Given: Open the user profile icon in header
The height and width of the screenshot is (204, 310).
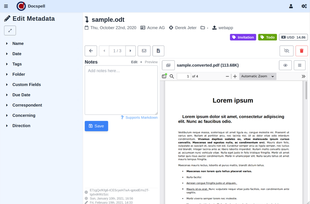Looking at the screenshot, I should tap(291, 6).
